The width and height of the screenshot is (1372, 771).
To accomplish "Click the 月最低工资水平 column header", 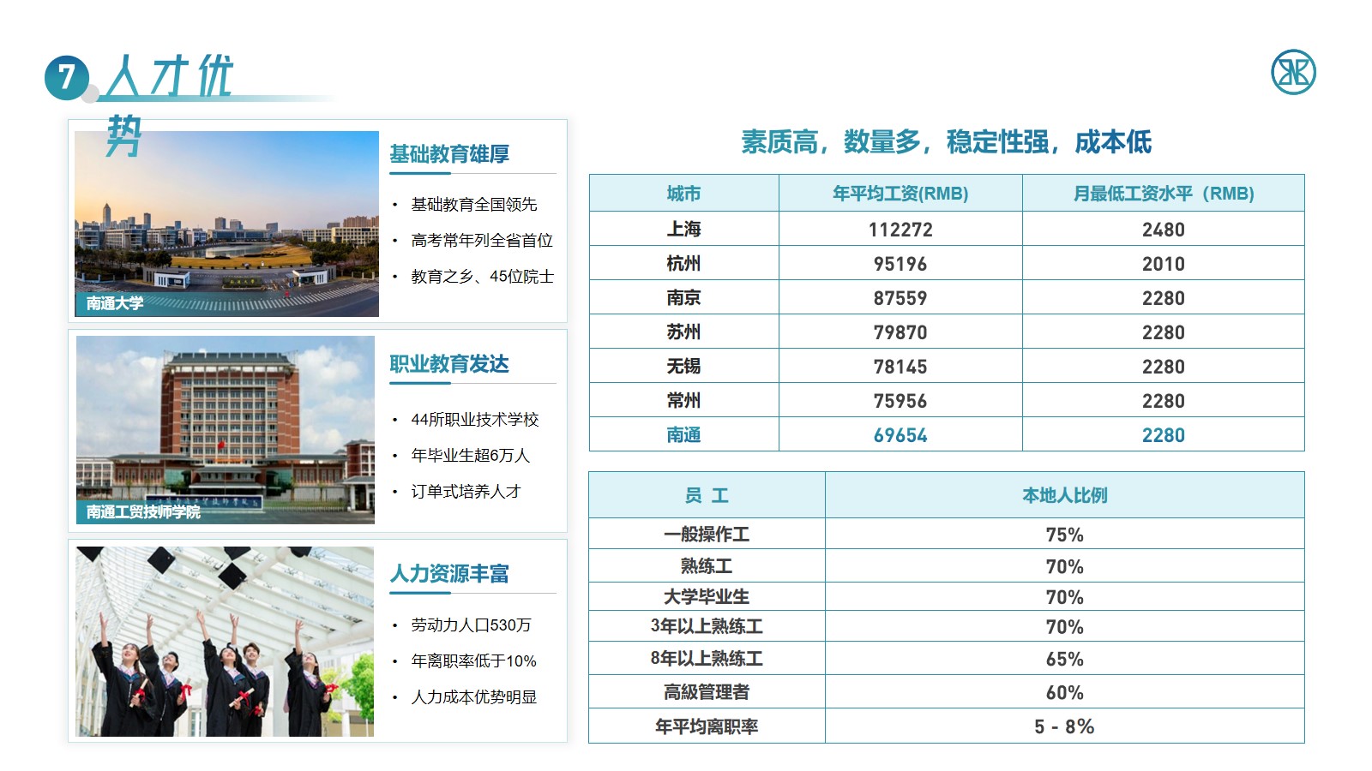I will click(1163, 194).
